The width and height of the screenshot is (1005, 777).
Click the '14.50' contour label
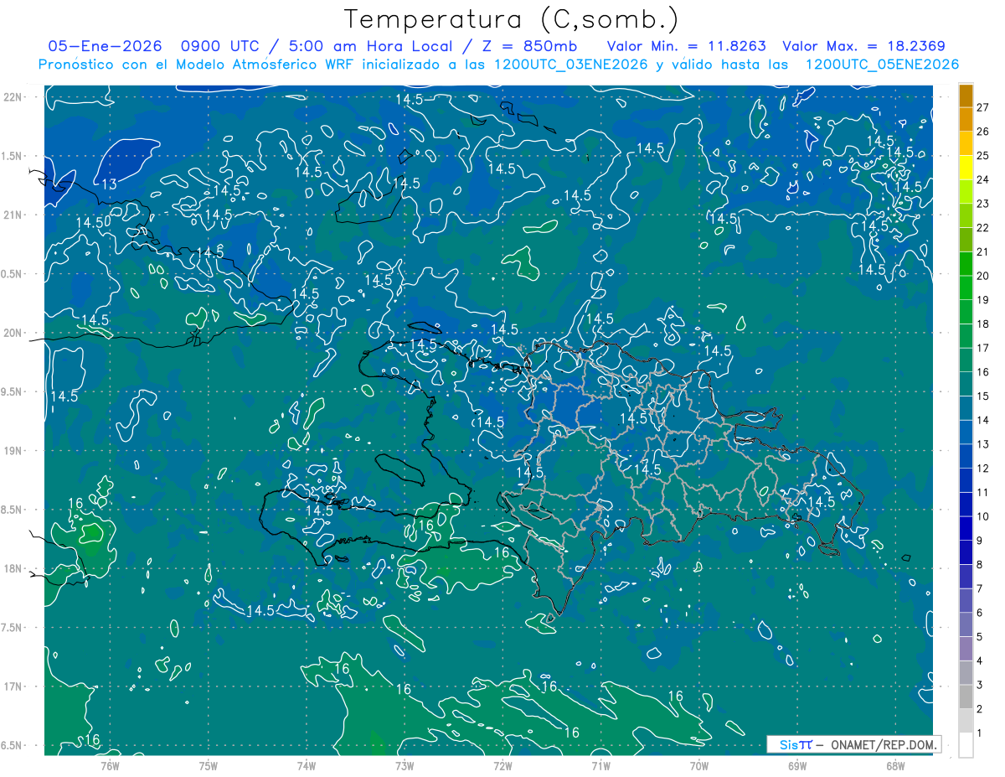point(93,223)
